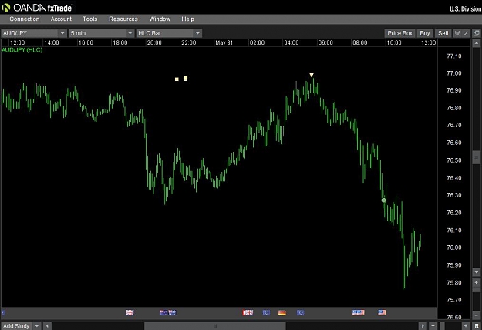The image size is (482, 330).
Task: Open the Connection menu
Action: [24, 19]
